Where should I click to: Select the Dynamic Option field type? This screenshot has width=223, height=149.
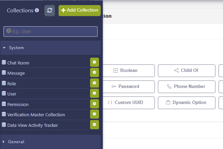[x=186, y=103]
